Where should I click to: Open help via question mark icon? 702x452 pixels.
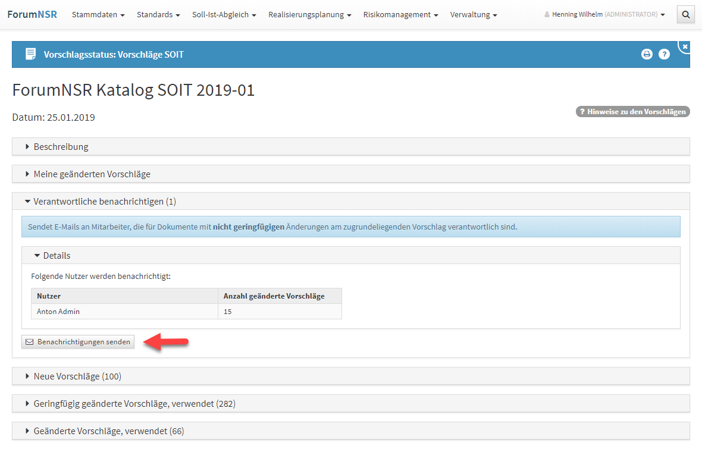coord(665,54)
